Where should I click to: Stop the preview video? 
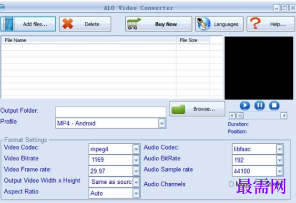[x=274, y=105]
